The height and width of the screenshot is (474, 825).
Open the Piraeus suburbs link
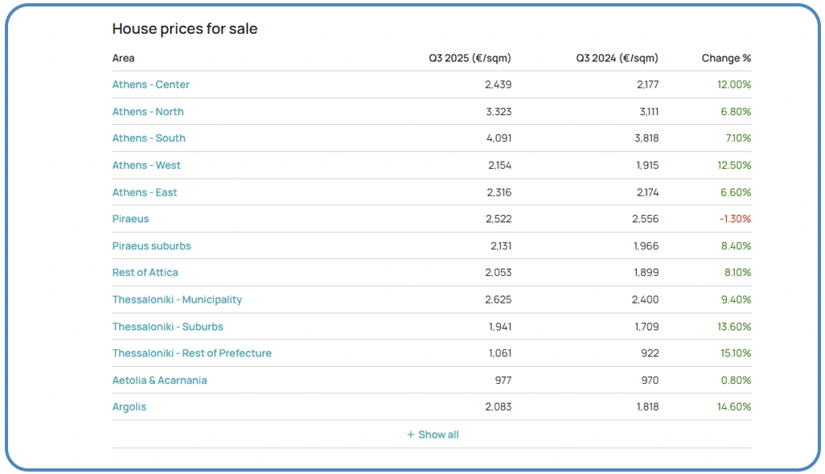(151, 246)
